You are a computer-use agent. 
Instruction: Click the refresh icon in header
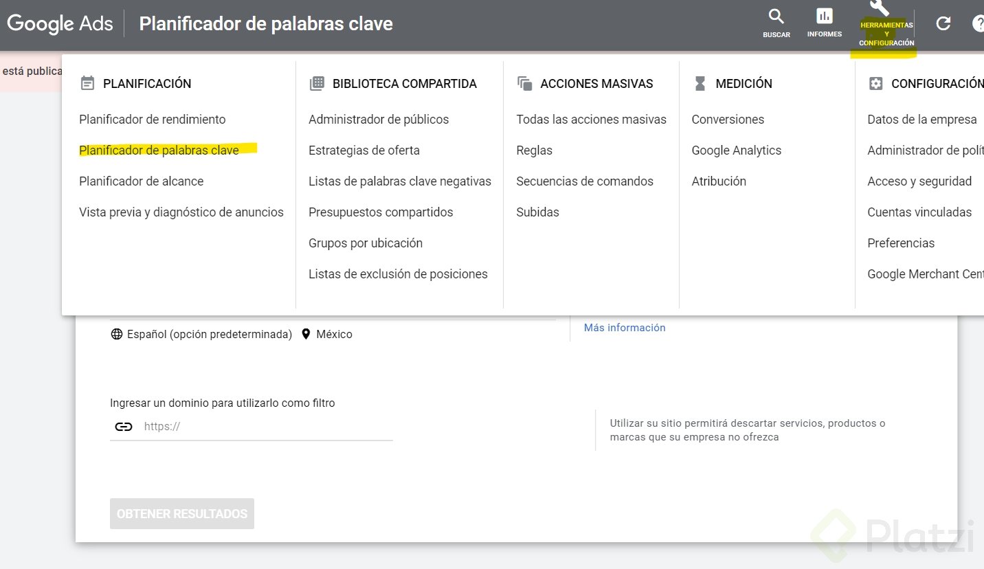point(943,23)
